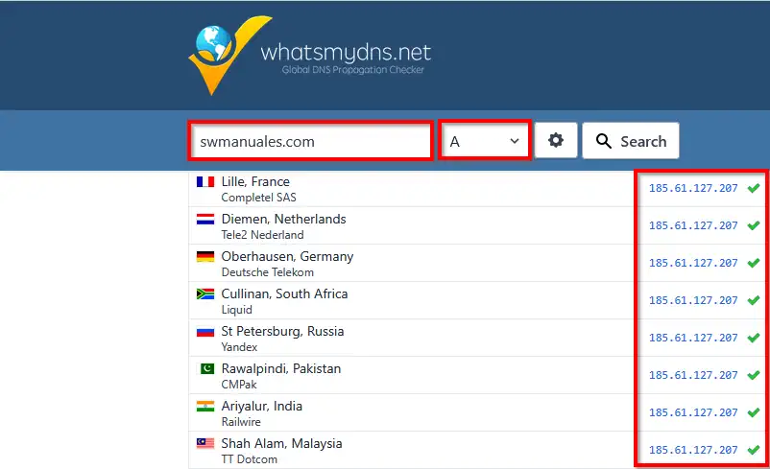
Task: Click the Search button
Action: click(x=631, y=141)
